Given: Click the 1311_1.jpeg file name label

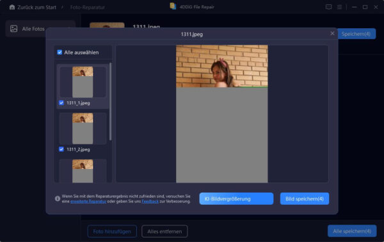Looking at the screenshot, I should (78, 103).
